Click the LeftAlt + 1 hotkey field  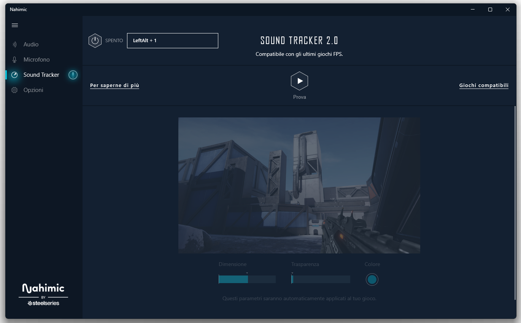click(x=173, y=41)
